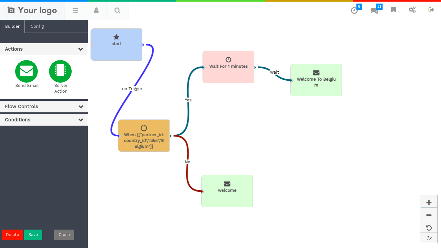
Task: Reset canvas zoom with the undo arrow
Action: pos(429,228)
